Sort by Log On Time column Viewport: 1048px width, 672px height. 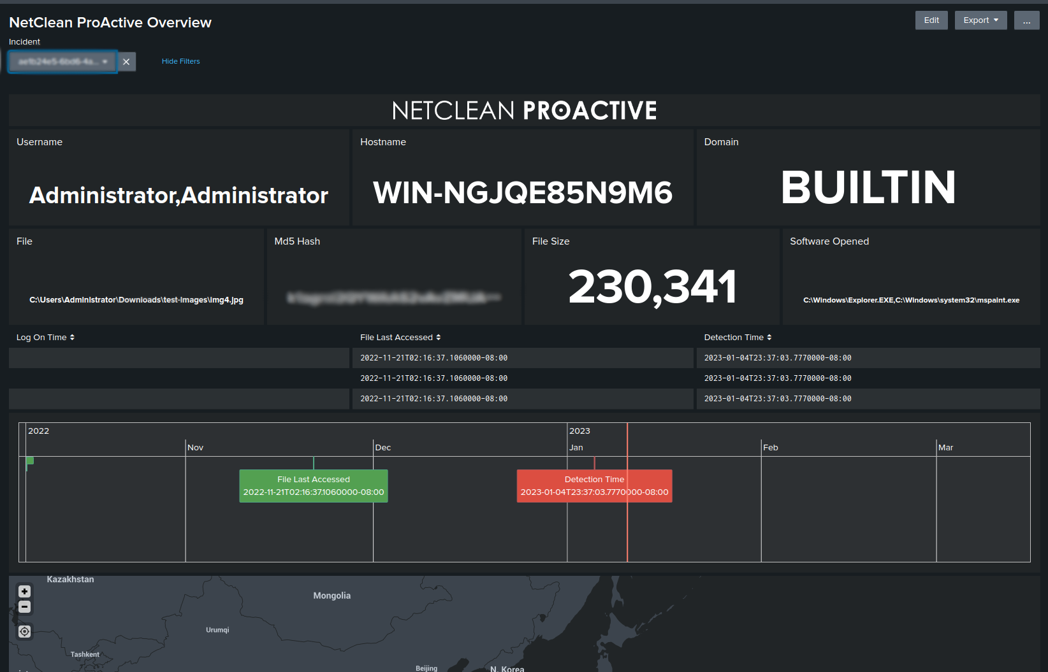coord(45,338)
